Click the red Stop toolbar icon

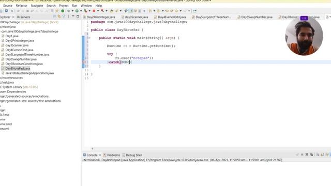point(94,11)
